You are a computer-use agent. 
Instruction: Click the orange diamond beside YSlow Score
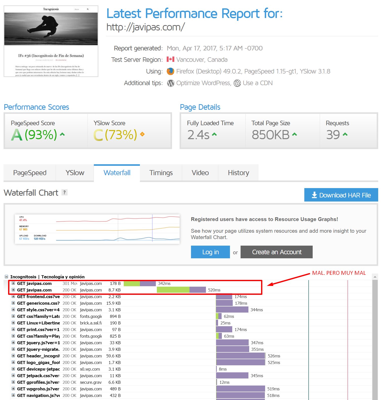coord(142,134)
